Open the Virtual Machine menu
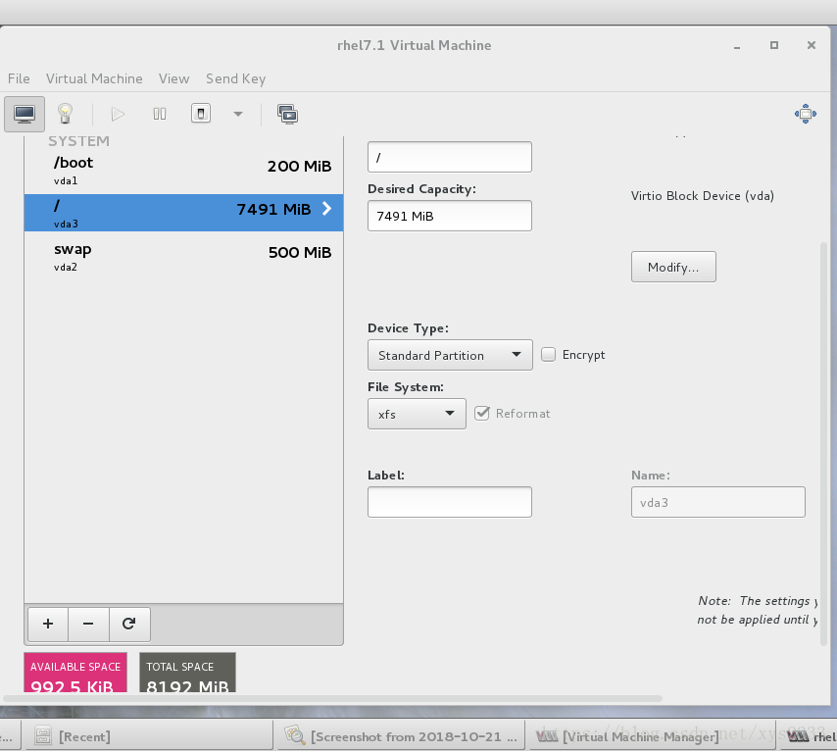 [x=94, y=78]
